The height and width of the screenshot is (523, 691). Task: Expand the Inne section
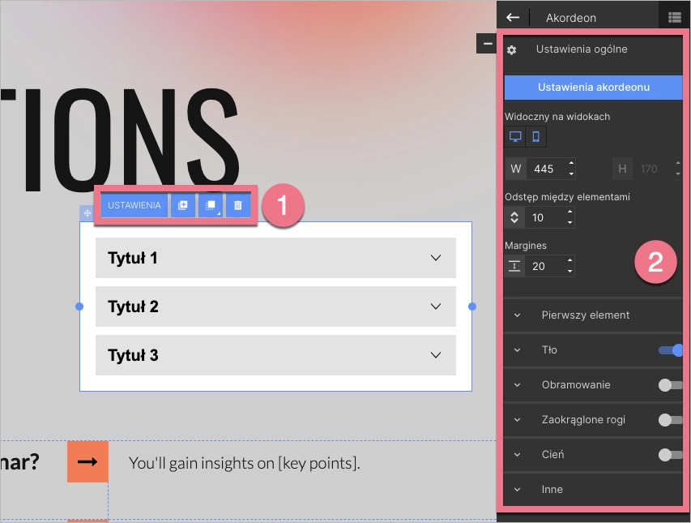(552, 490)
